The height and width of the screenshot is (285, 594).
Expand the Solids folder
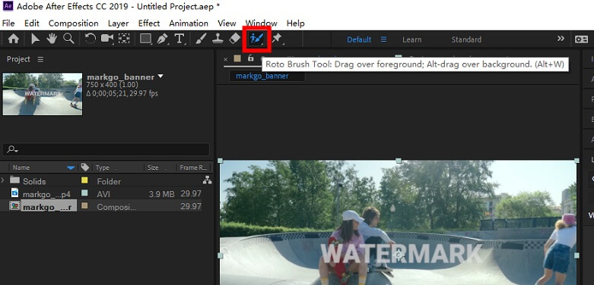tap(2, 180)
